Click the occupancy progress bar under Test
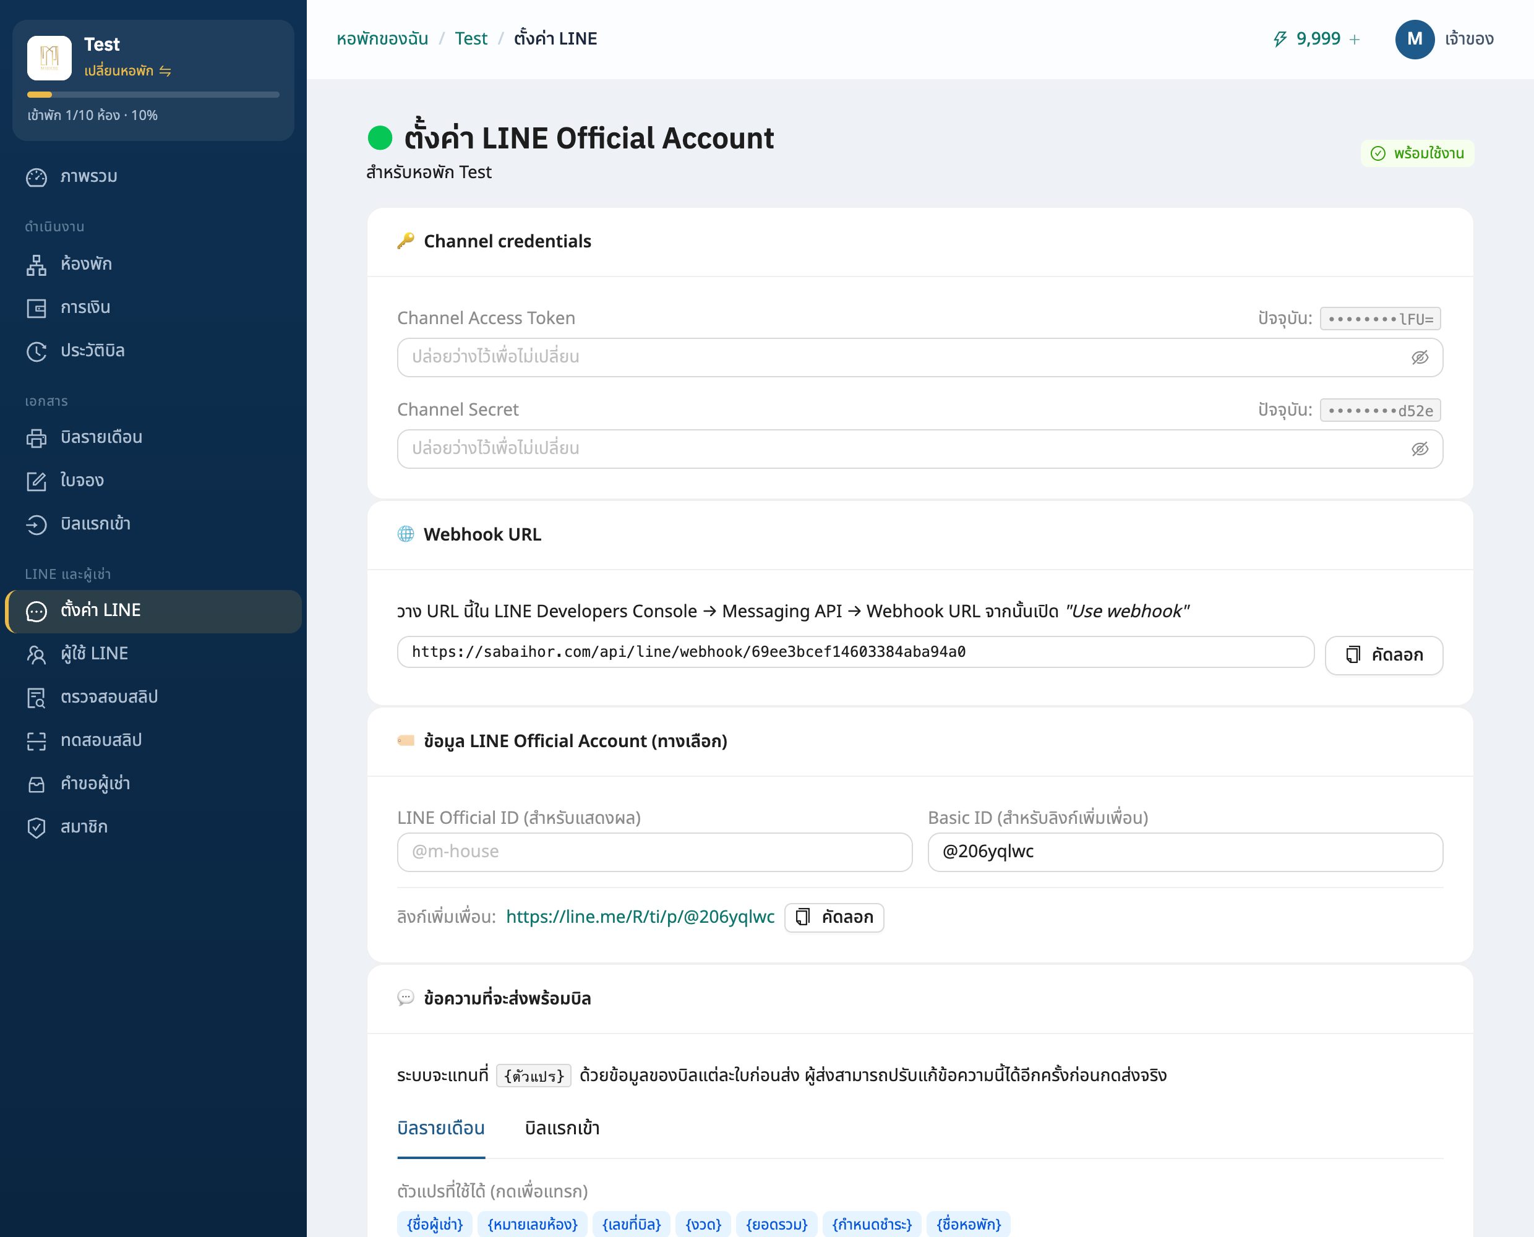The width and height of the screenshot is (1534, 1237). click(x=153, y=94)
